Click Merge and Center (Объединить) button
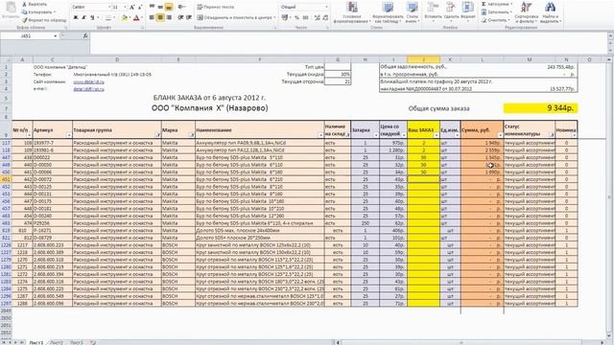This screenshot has width=614, height=345. coord(237,17)
